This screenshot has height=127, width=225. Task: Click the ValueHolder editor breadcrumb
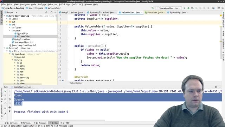pyautogui.click(x=76, y=83)
